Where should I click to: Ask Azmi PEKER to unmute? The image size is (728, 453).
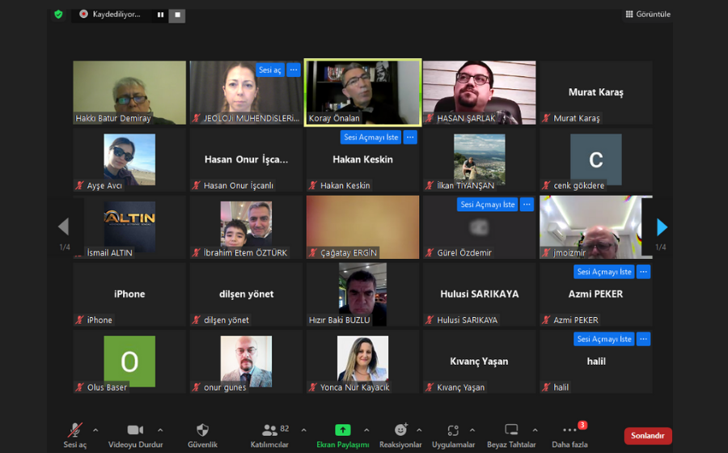click(604, 272)
